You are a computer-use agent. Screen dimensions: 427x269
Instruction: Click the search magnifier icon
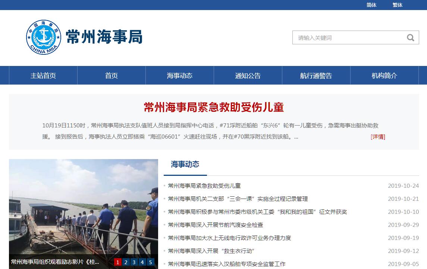coord(410,38)
